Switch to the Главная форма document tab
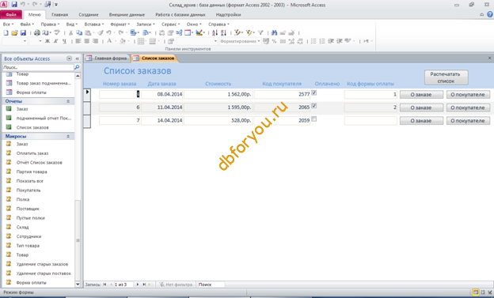This screenshot has width=494, height=298. coord(107,58)
